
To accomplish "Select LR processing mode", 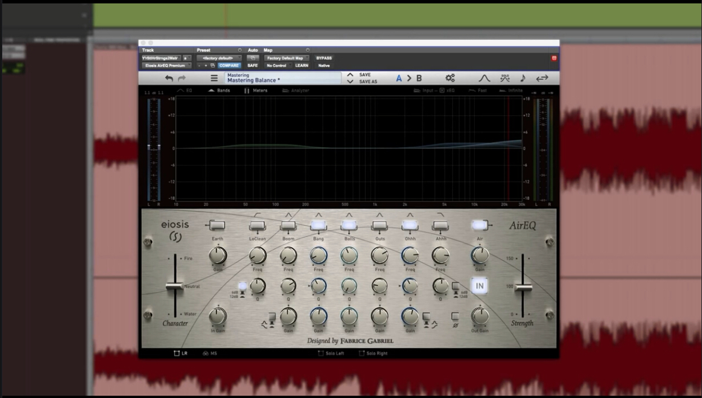I will coord(180,354).
